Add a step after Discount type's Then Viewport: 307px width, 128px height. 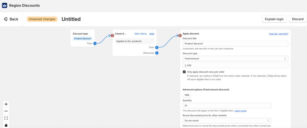95,43
